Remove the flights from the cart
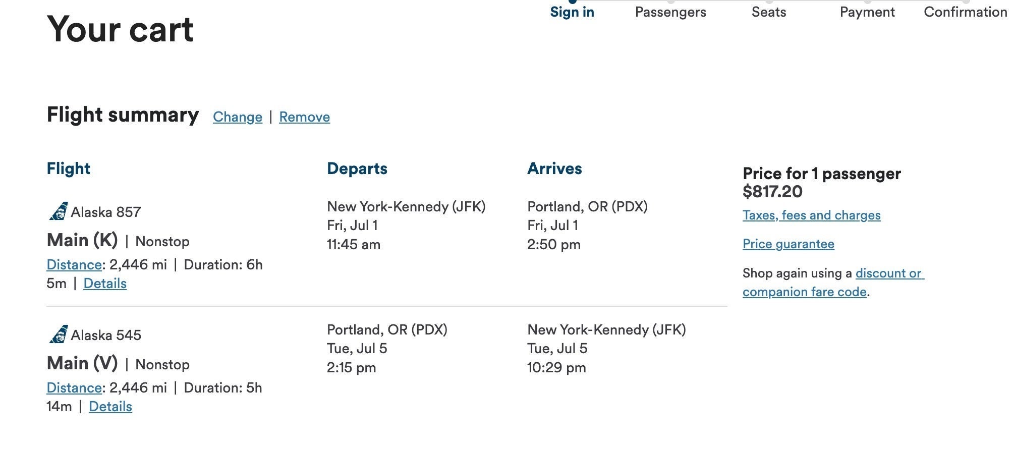The width and height of the screenshot is (1013, 449). click(x=304, y=117)
